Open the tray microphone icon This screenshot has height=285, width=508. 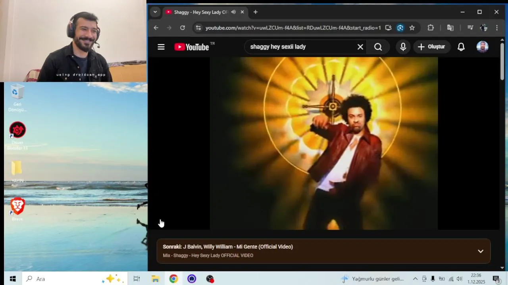pyautogui.click(x=433, y=279)
